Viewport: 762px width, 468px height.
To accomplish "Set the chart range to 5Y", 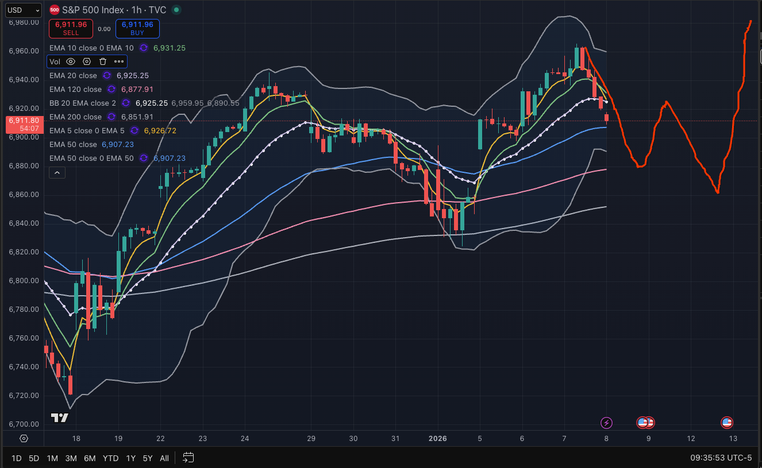I will [x=148, y=458].
